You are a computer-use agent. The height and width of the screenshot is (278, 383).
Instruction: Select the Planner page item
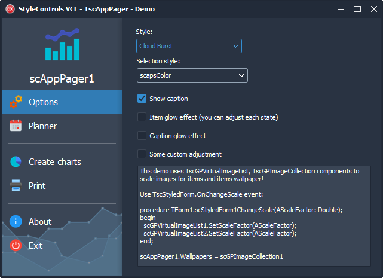click(x=62, y=126)
